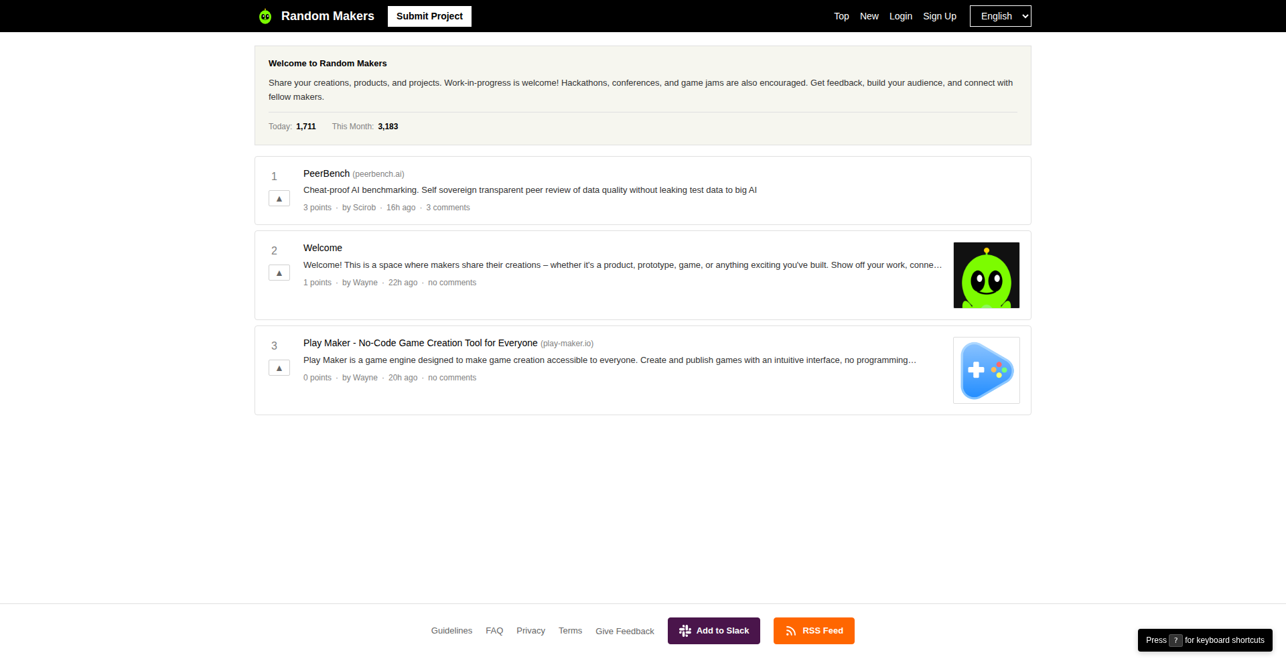View Wayne's profile on Play Maker post
The image size is (1286, 665).
point(365,378)
